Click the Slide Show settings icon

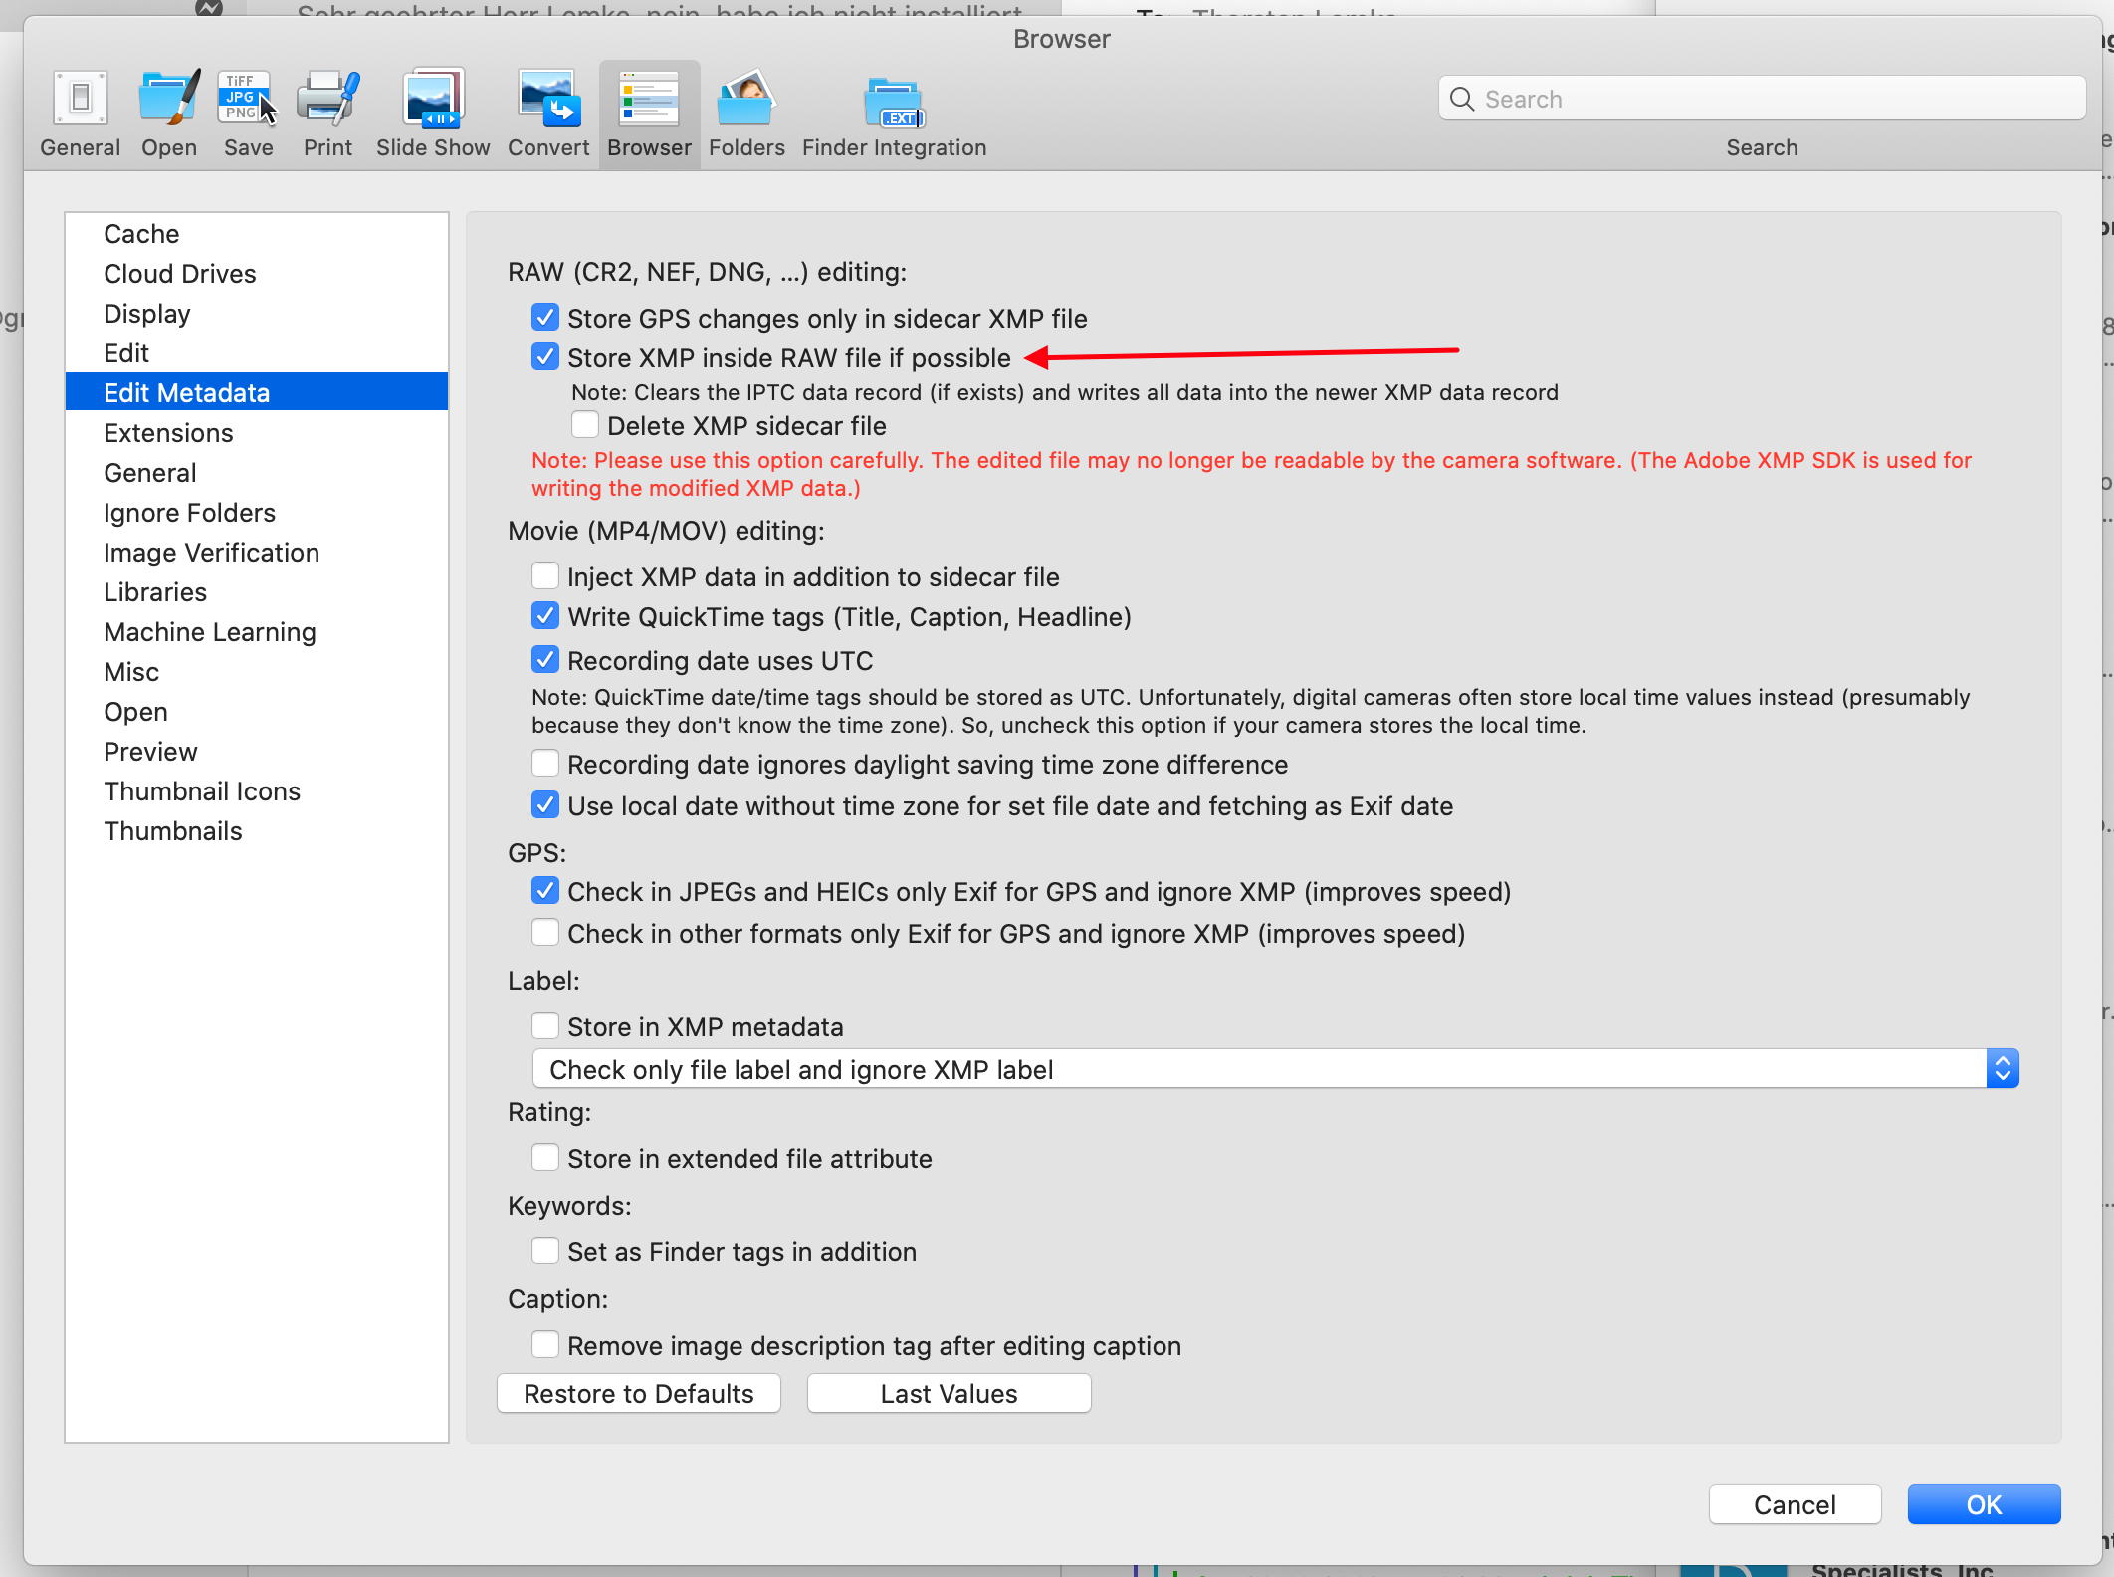pyautogui.click(x=432, y=98)
